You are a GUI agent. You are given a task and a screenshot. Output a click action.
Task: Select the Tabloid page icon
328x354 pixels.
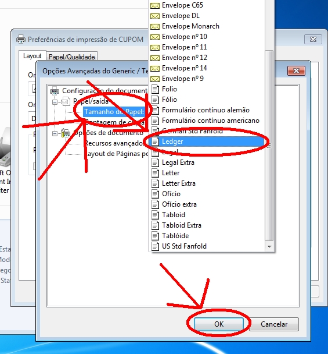click(x=155, y=215)
